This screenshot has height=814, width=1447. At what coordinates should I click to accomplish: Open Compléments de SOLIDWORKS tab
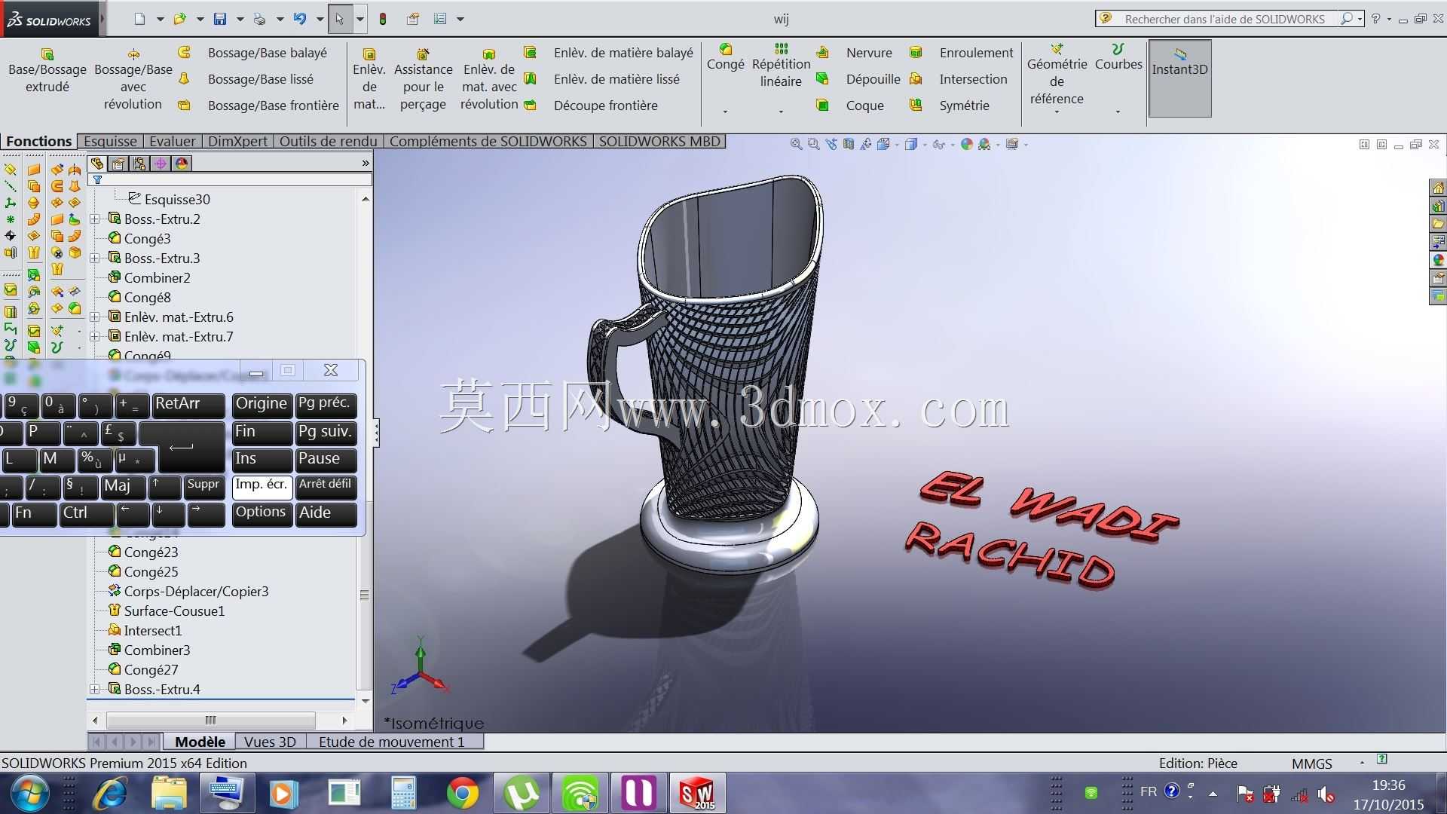tap(488, 141)
